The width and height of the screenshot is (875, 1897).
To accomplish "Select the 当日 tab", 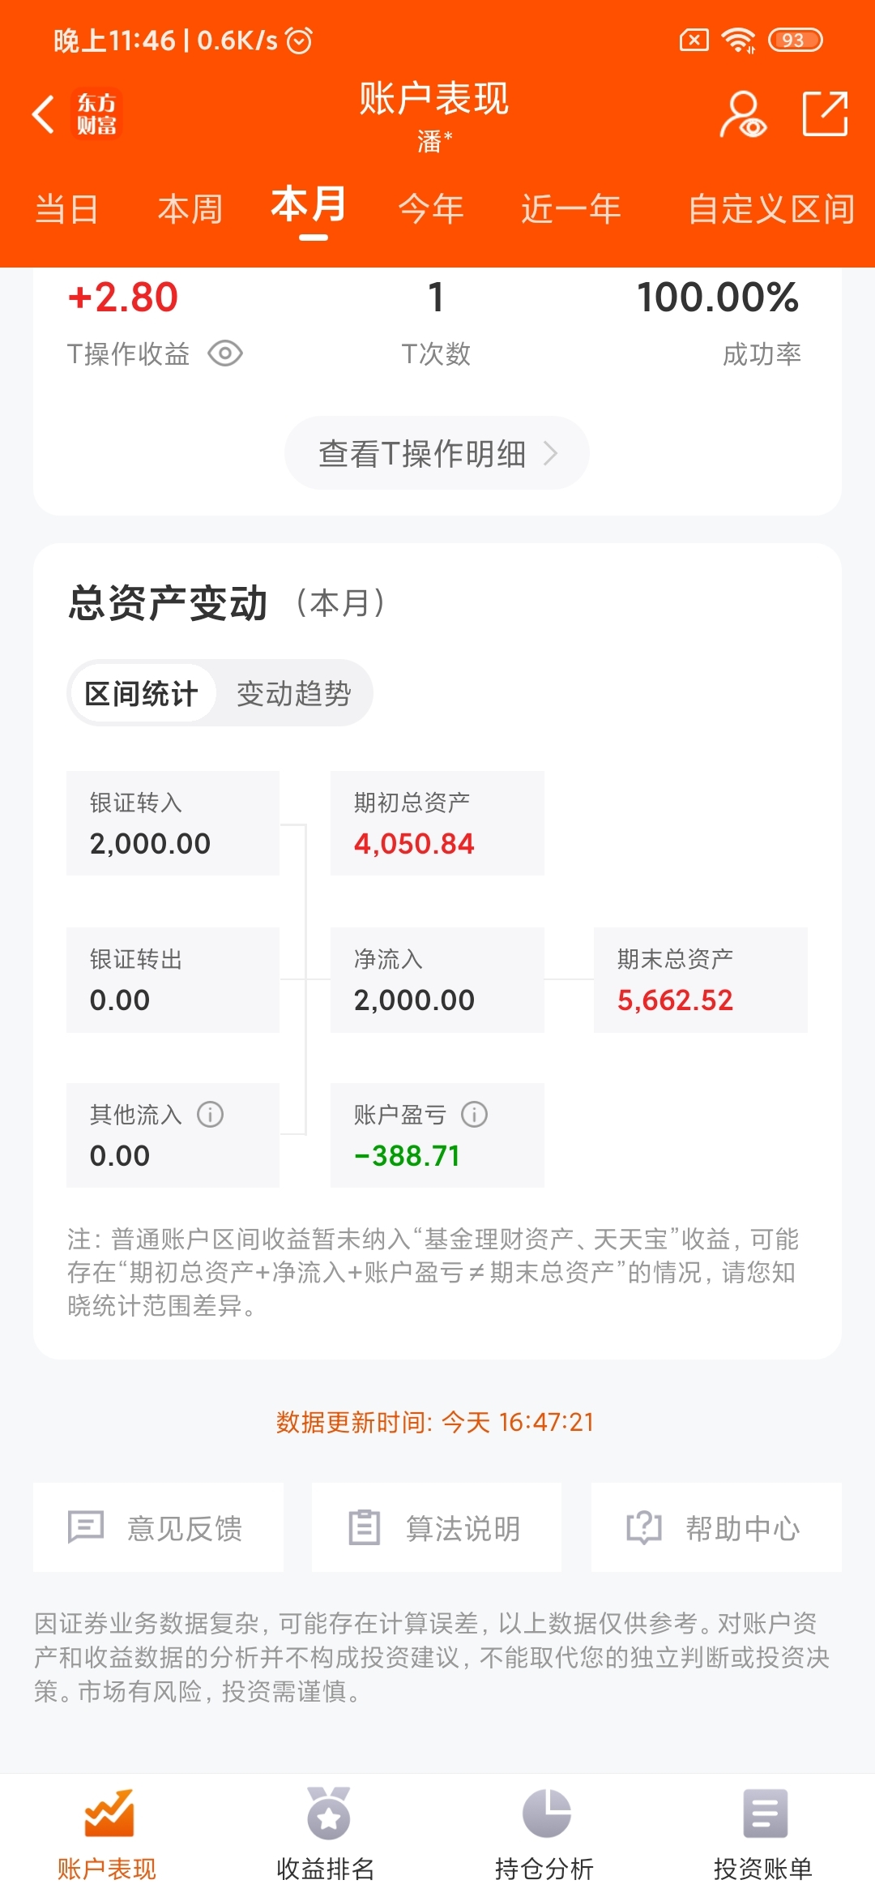I will tap(66, 209).
